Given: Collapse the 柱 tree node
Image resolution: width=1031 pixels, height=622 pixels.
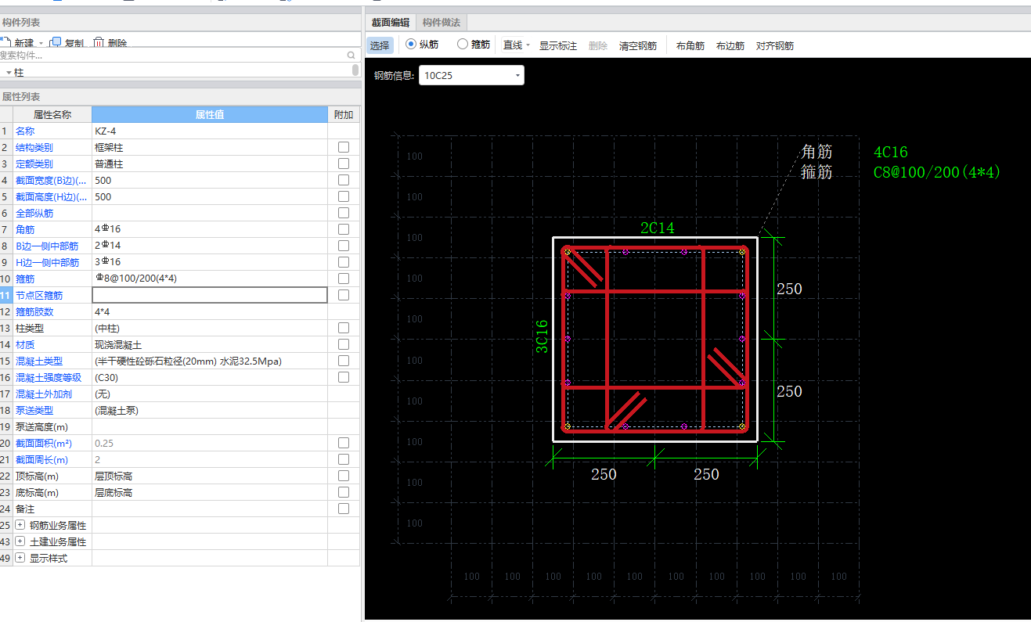Looking at the screenshot, I should 9,72.
